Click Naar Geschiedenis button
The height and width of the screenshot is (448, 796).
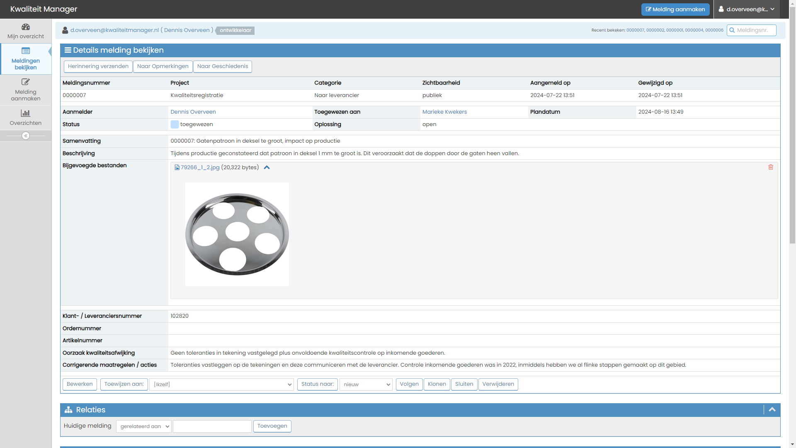coord(222,66)
